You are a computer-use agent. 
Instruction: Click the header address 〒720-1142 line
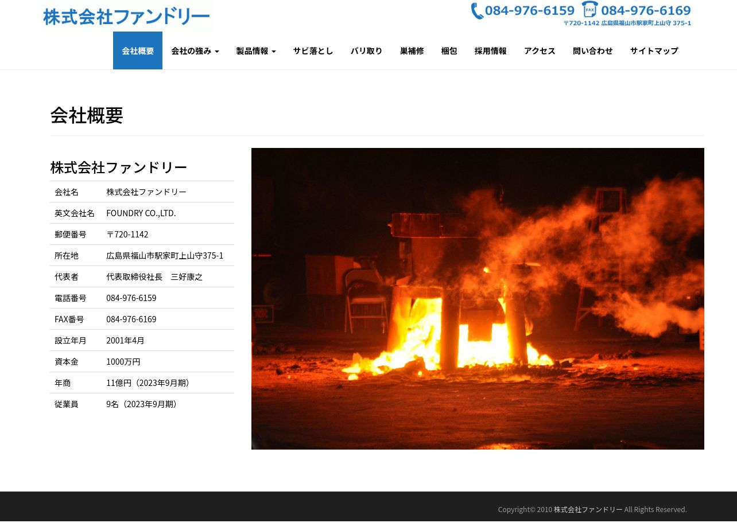627,23
